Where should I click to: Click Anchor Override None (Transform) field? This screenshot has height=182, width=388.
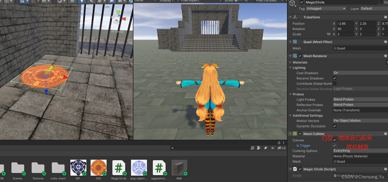click(360, 110)
